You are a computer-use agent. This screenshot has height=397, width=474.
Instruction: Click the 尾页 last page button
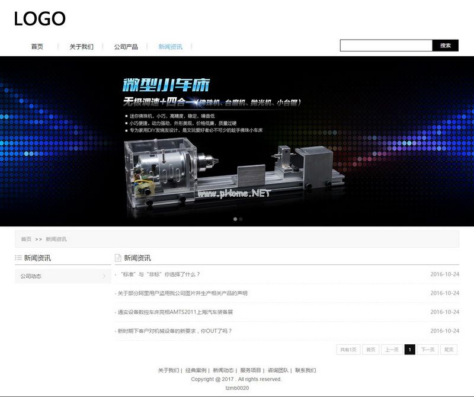(449, 350)
